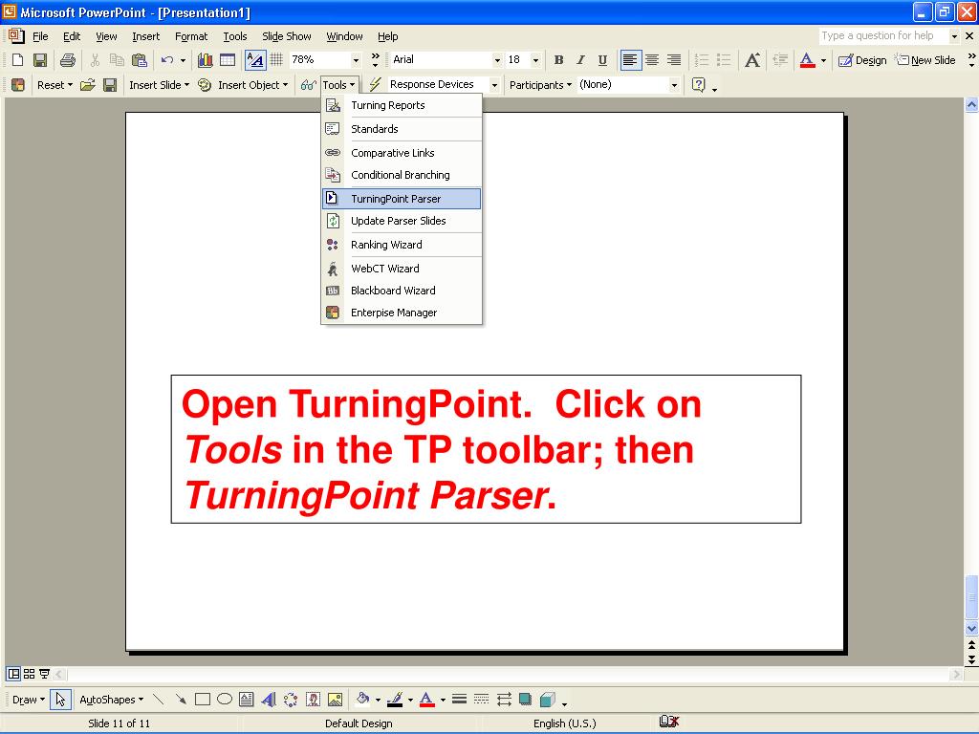
Task: Click the Insert Chart icon
Action: pyautogui.click(x=205, y=60)
